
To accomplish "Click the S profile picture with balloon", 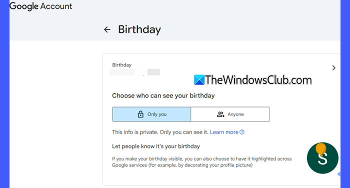I will 322,158.
